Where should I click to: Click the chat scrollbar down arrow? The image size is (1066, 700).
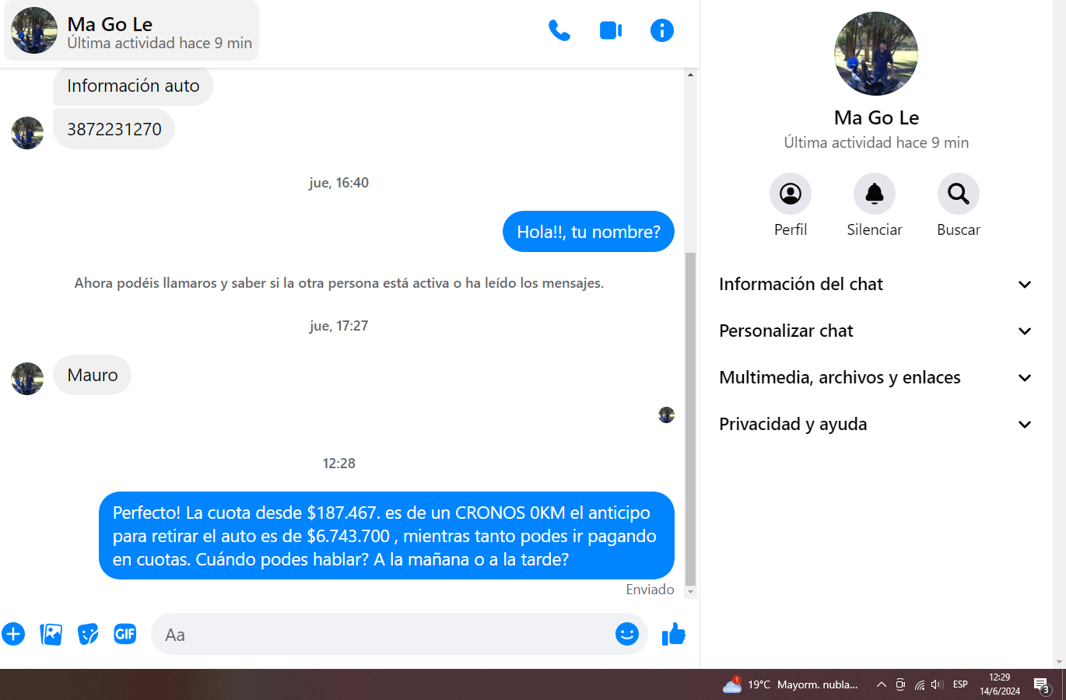pos(690,593)
